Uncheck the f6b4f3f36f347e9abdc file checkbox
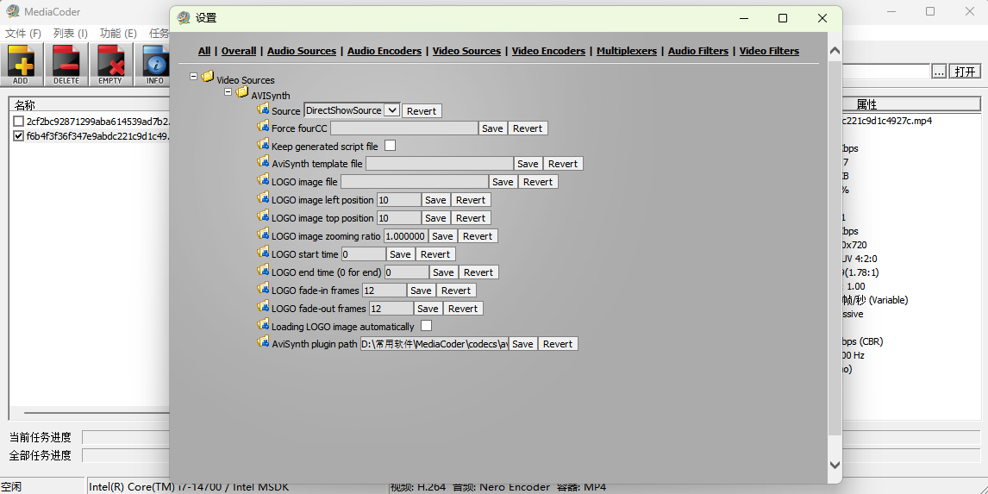This screenshot has height=494, width=988. tap(19, 135)
